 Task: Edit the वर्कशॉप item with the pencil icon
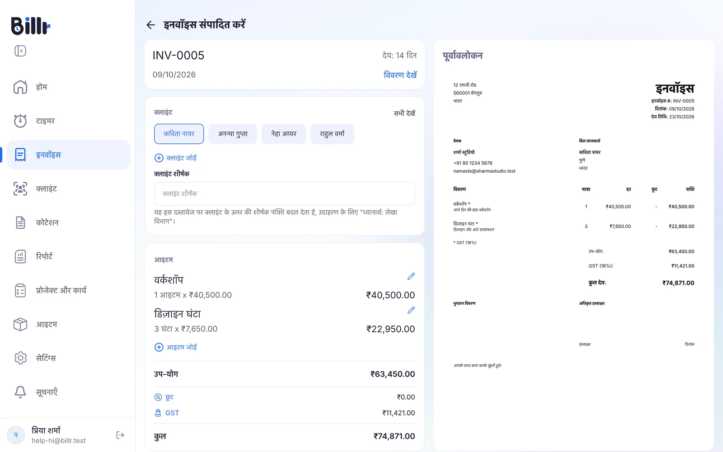click(x=411, y=276)
